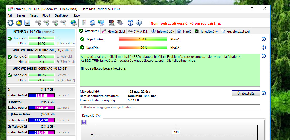Switch to the Hőmérséklet tab

point(114,32)
